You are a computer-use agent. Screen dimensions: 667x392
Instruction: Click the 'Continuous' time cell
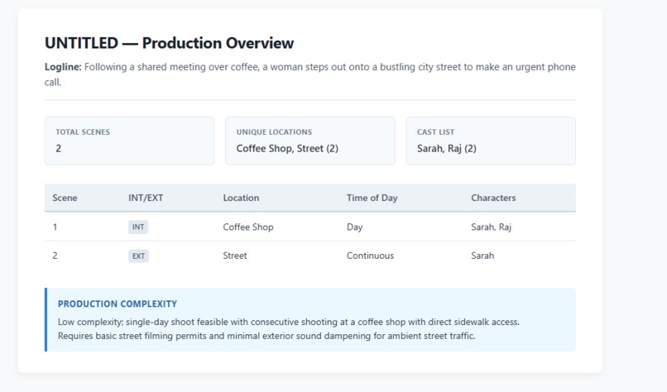coord(370,256)
